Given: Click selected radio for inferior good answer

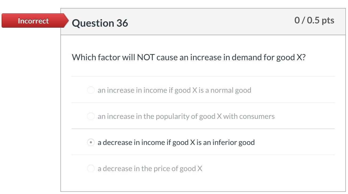Looking at the screenshot, I should click(91, 143).
